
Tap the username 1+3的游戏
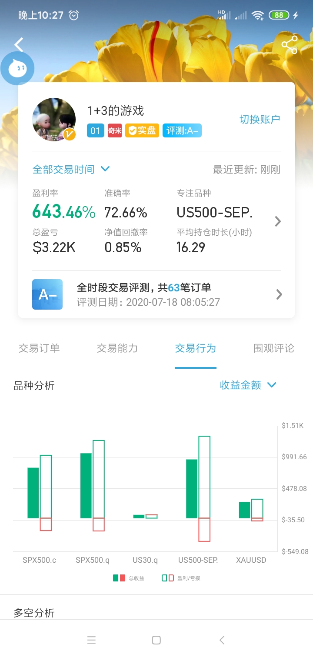click(x=116, y=110)
